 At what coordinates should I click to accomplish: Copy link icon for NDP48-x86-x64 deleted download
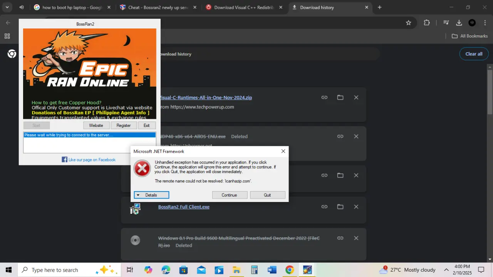tap(340, 136)
